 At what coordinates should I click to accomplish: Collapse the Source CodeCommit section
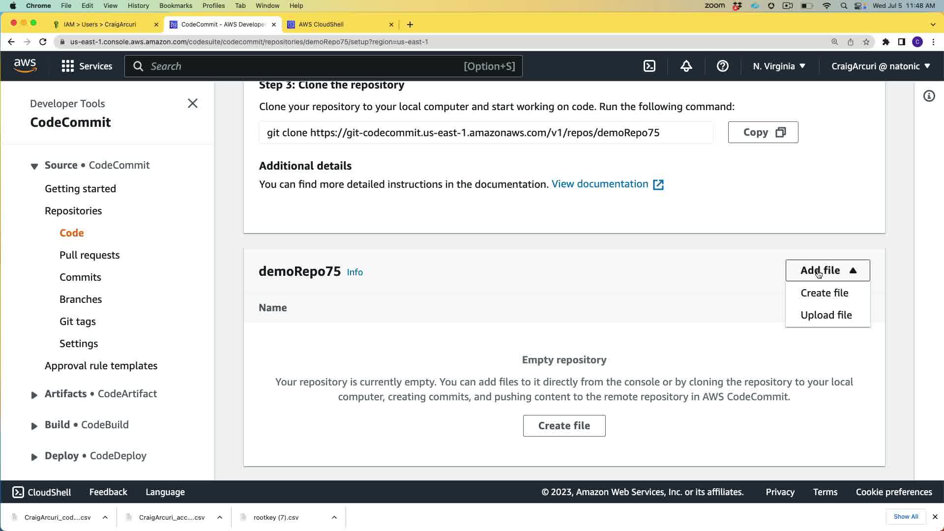tap(34, 166)
